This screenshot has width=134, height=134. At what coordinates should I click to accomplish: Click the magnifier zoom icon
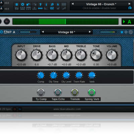(52, 4)
